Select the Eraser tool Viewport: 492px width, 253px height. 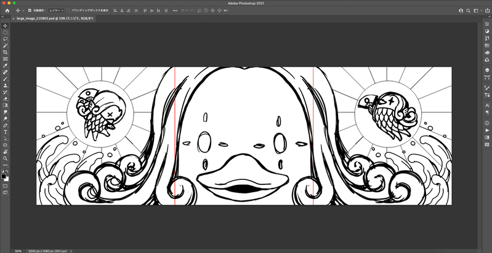tap(5, 98)
